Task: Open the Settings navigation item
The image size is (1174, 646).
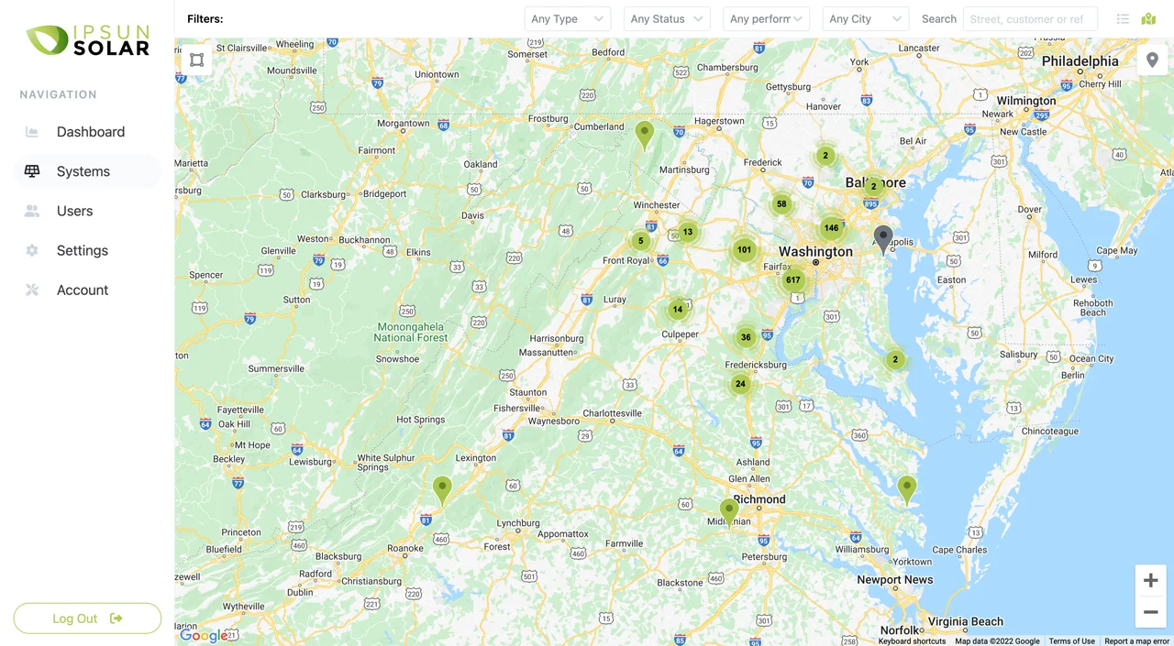Action: (82, 250)
